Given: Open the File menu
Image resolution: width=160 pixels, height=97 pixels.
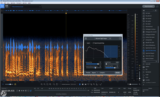Looking at the screenshot, I should tap(2, 3).
